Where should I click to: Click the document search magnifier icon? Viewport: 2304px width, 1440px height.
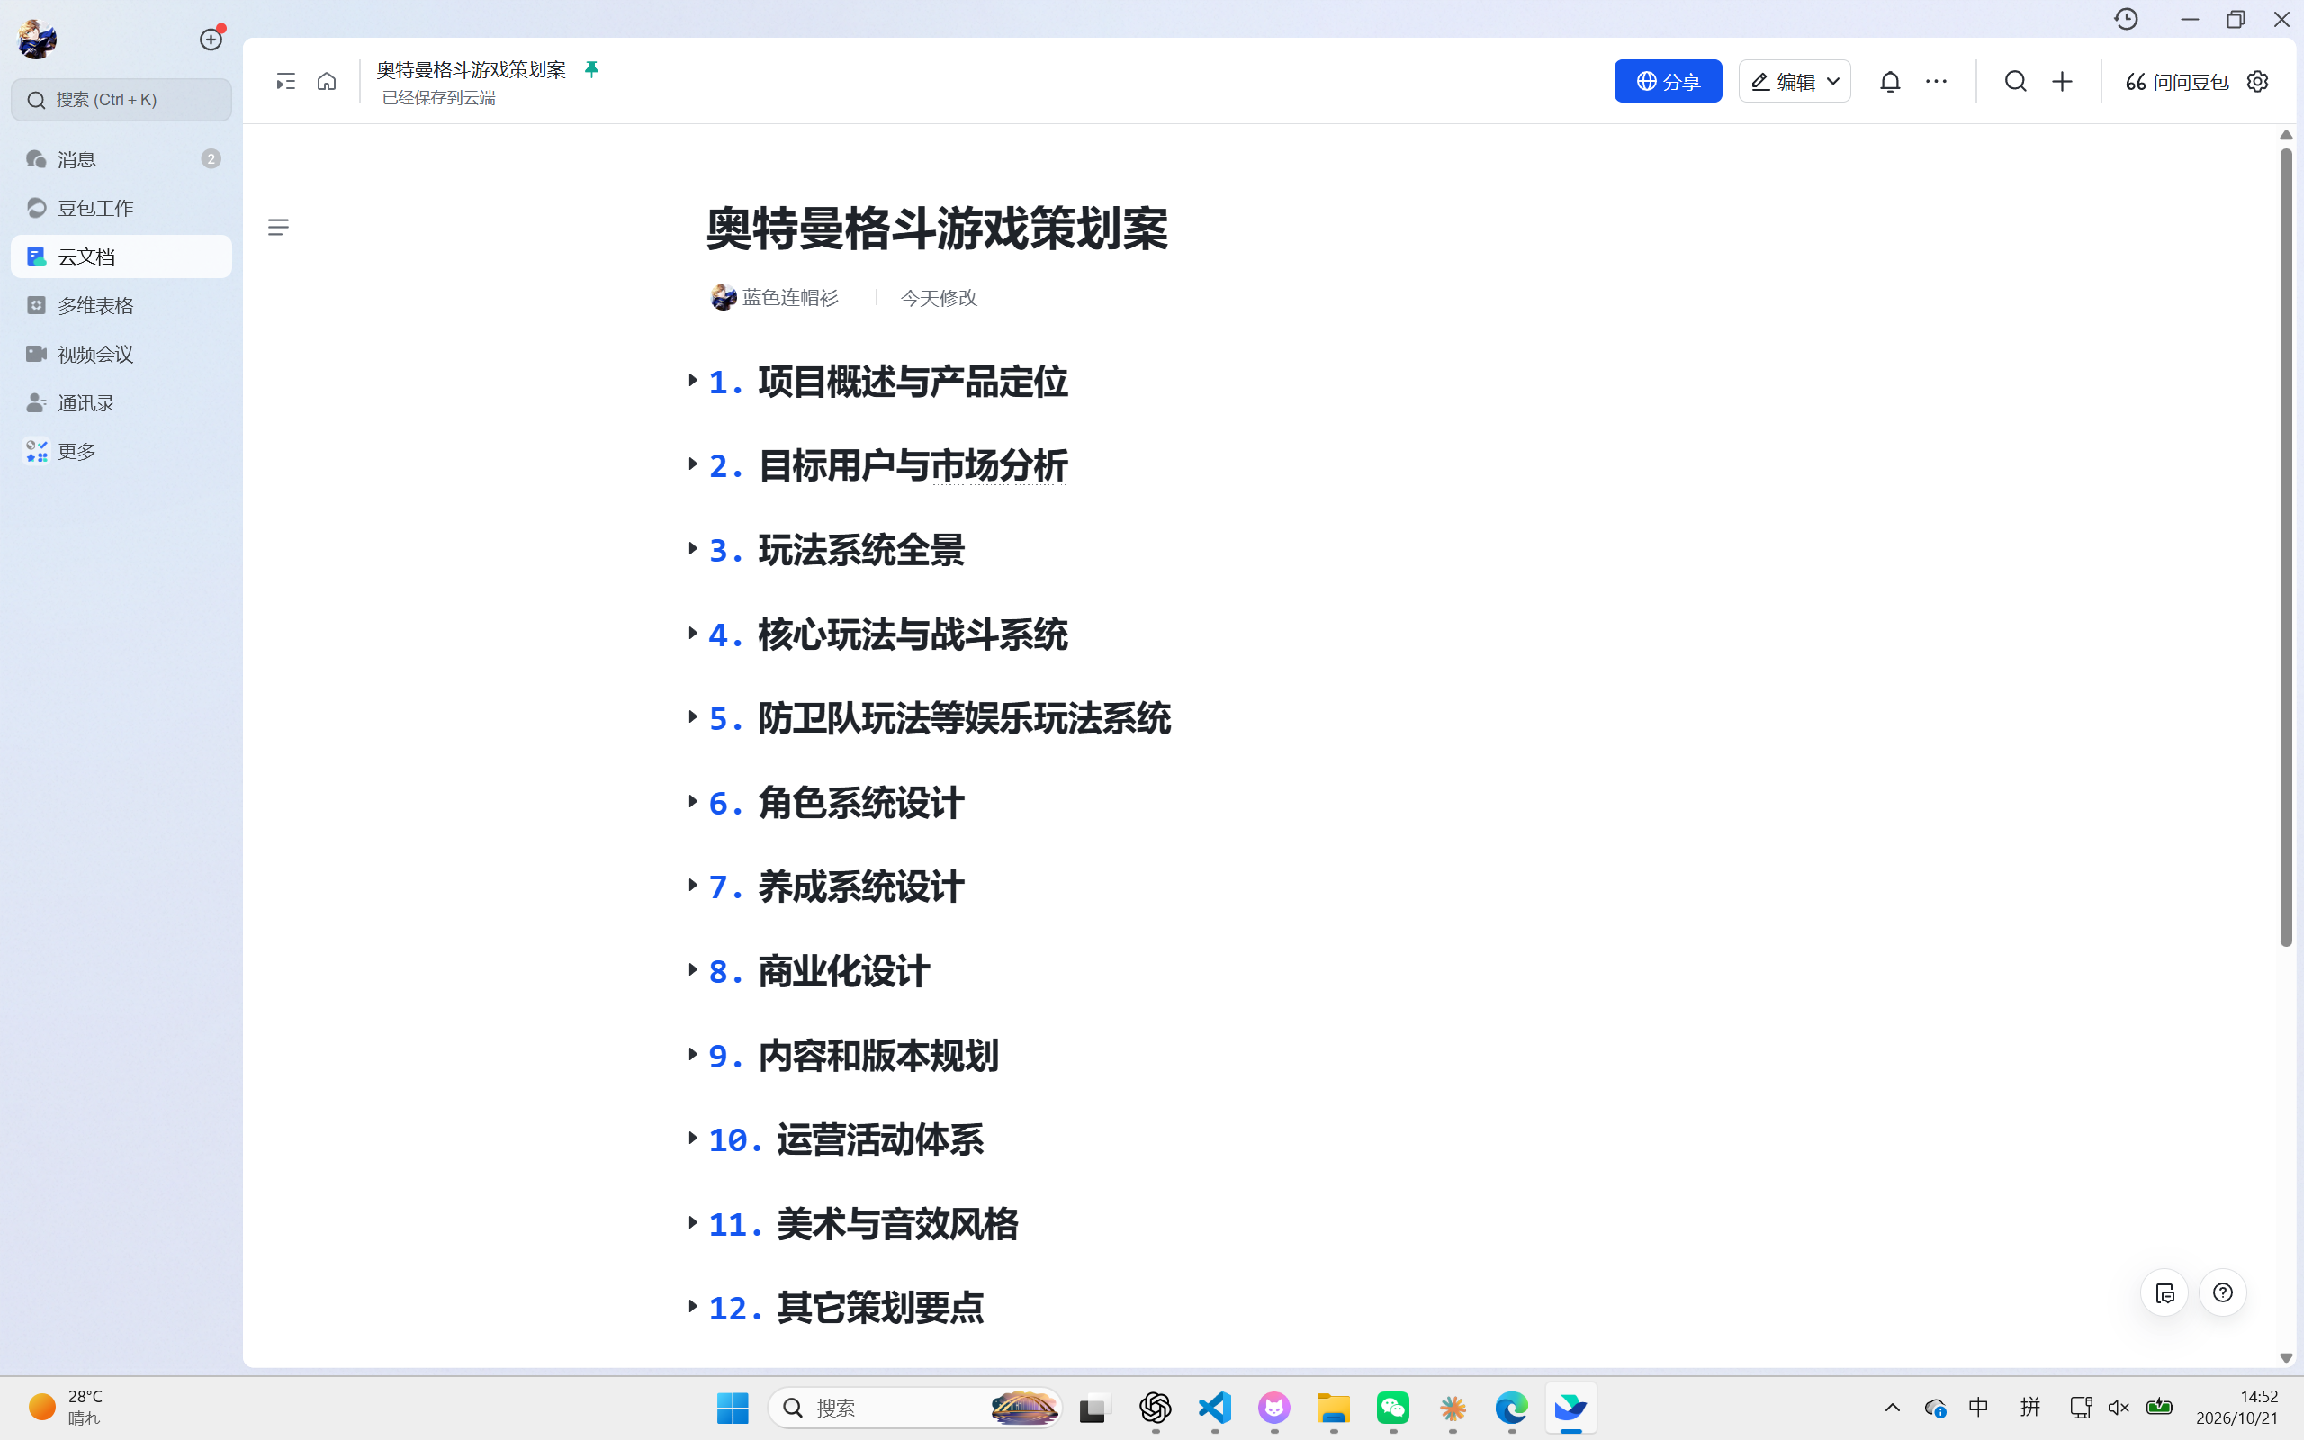(2015, 82)
